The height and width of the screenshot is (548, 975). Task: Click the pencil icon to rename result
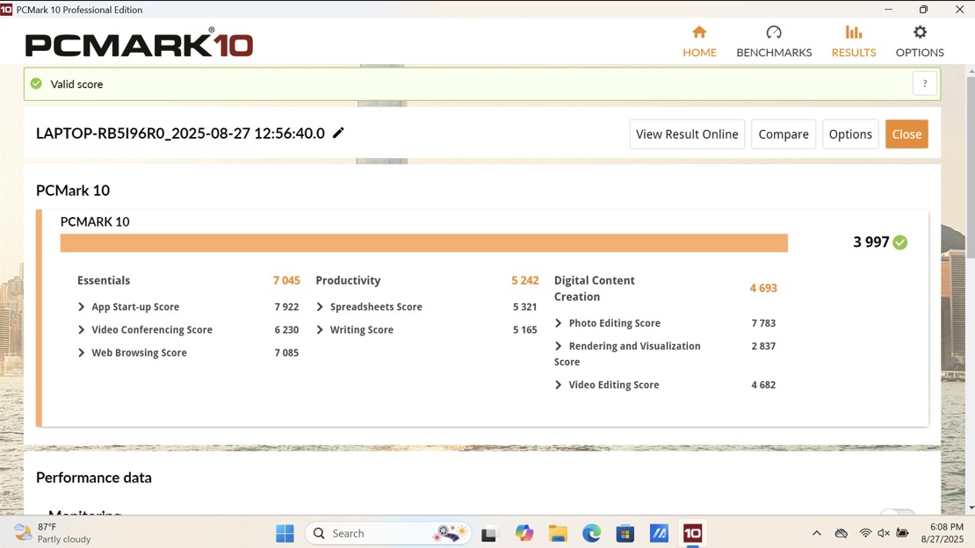(338, 133)
